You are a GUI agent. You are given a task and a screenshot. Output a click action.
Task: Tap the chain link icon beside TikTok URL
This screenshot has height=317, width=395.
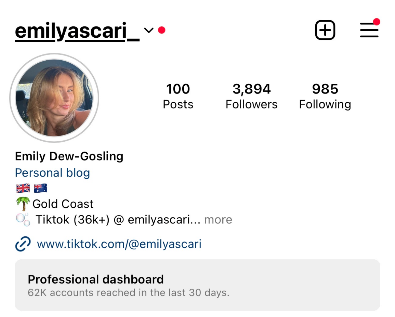(x=23, y=244)
